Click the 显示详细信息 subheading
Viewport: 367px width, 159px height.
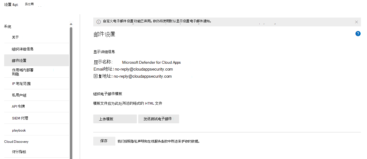point(104,52)
